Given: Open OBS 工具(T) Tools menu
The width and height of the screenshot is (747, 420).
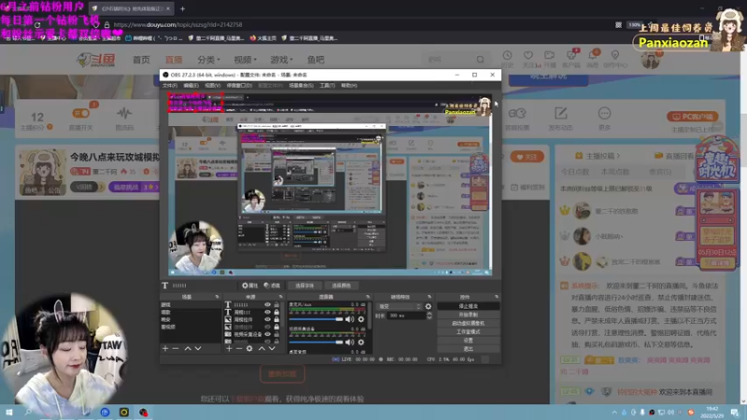Looking at the screenshot, I should click(328, 85).
